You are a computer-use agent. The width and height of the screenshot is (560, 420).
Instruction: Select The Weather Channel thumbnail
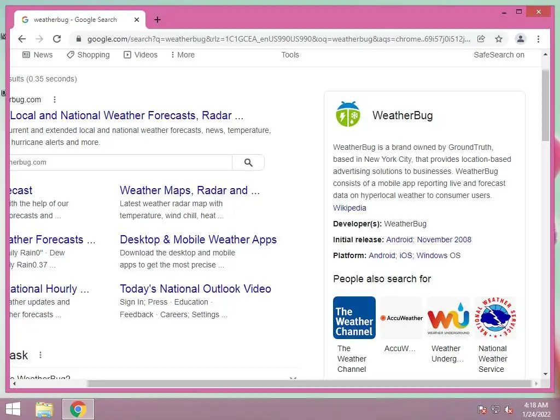tap(354, 318)
